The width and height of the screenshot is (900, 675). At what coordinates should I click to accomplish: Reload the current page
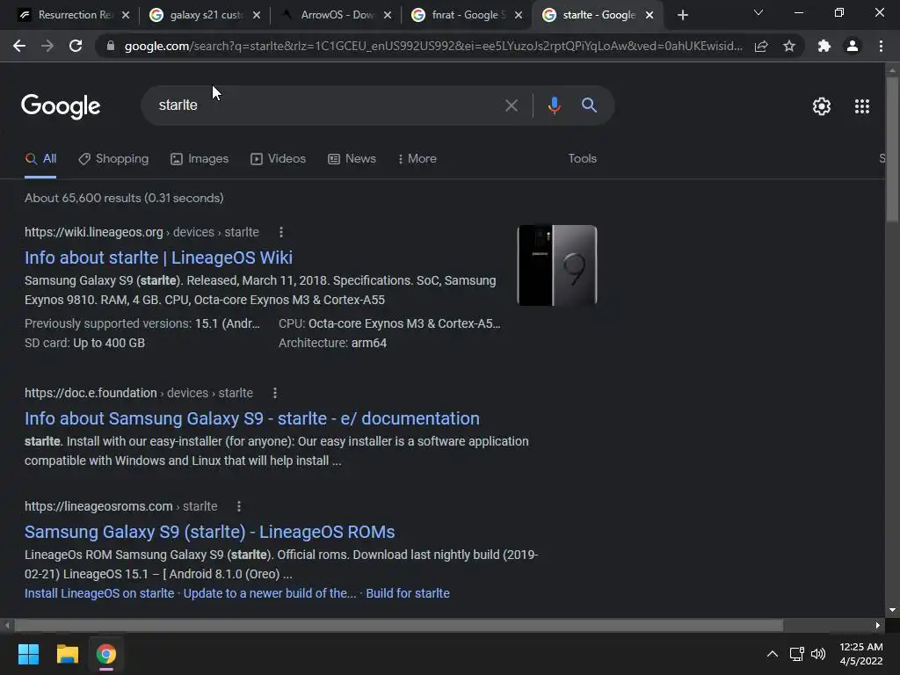click(x=76, y=46)
